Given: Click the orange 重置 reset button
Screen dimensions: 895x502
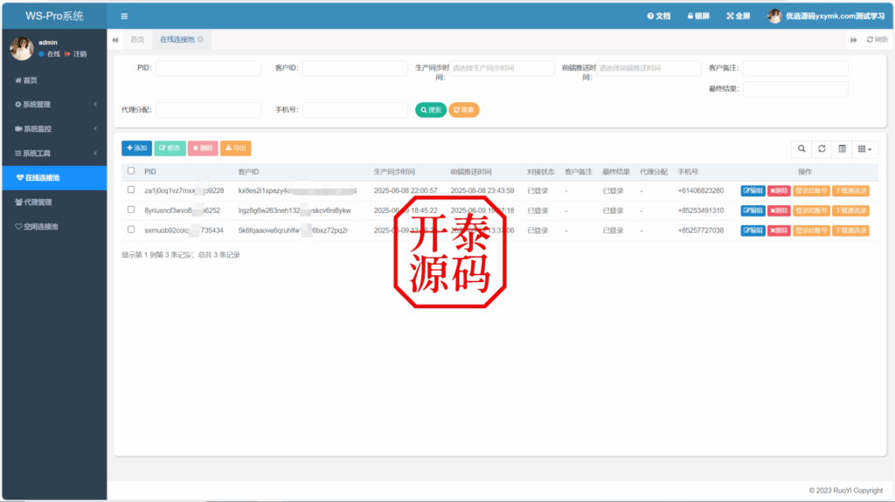Looking at the screenshot, I should point(463,109).
